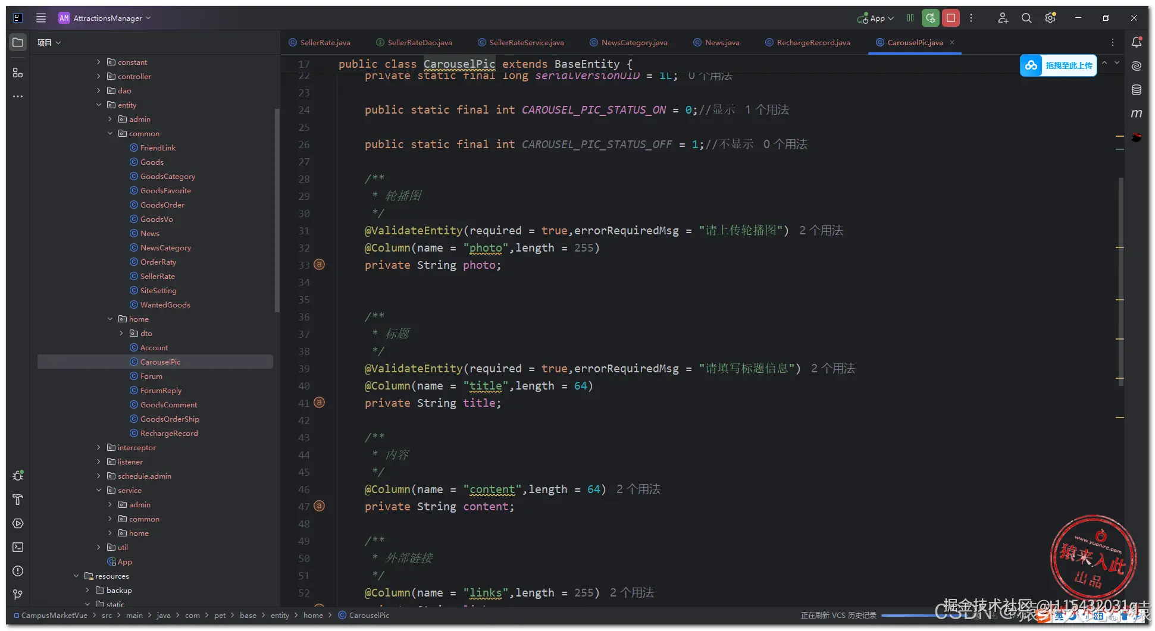Click the gutter annotation icon on line 33
The image size is (1155, 631).
tap(320, 265)
